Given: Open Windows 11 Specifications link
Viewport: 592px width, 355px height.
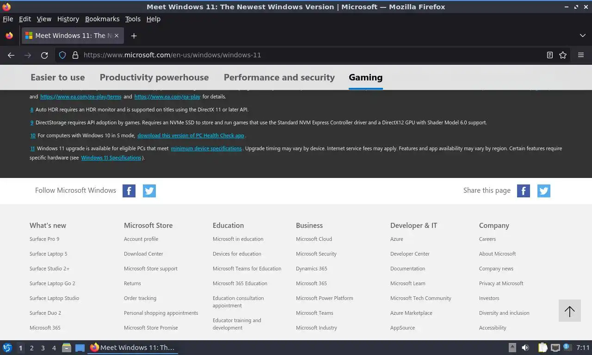Looking at the screenshot, I should (111, 158).
